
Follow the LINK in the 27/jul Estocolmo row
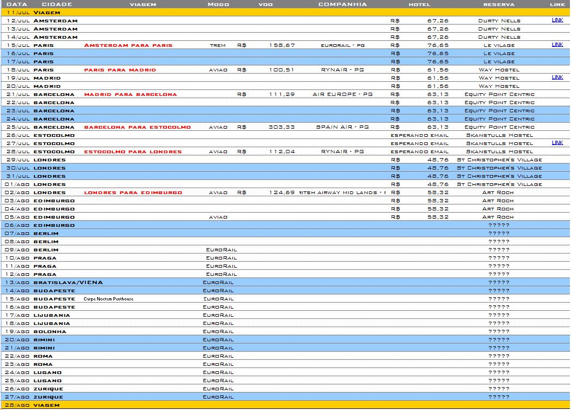point(557,143)
